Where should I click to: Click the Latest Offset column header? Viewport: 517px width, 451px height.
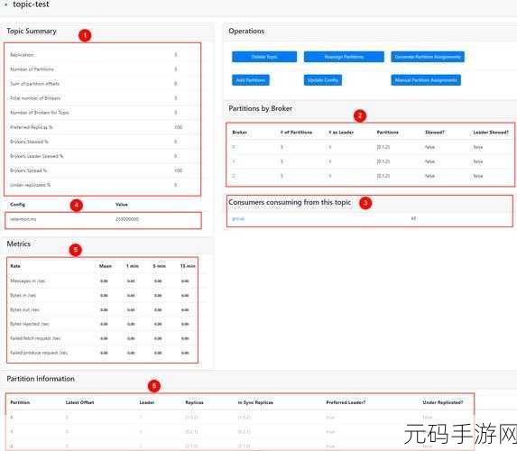pos(79,402)
